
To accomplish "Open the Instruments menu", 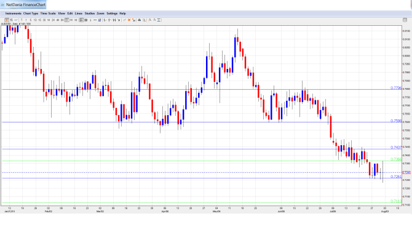I will point(13,14).
